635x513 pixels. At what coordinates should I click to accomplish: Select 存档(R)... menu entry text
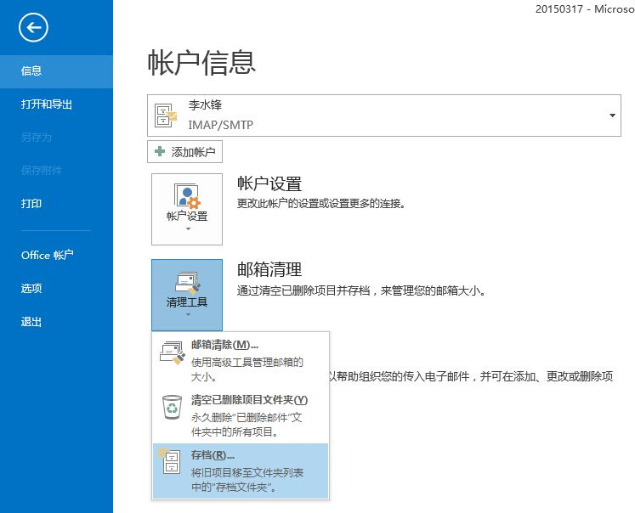coord(213,455)
